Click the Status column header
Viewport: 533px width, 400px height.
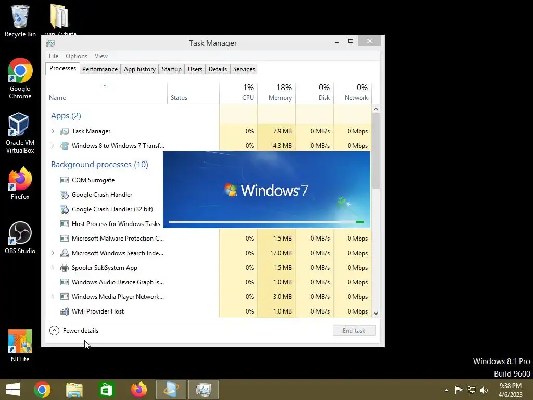193,93
